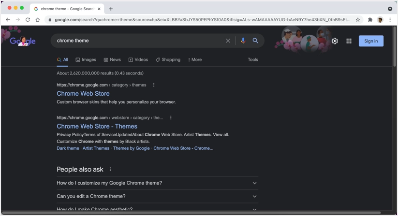Click the Google doodle logo
This screenshot has height=216, width=398.
[x=23, y=41]
